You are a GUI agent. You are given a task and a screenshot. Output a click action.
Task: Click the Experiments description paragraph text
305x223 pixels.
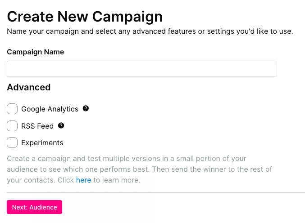[x=140, y=169]
